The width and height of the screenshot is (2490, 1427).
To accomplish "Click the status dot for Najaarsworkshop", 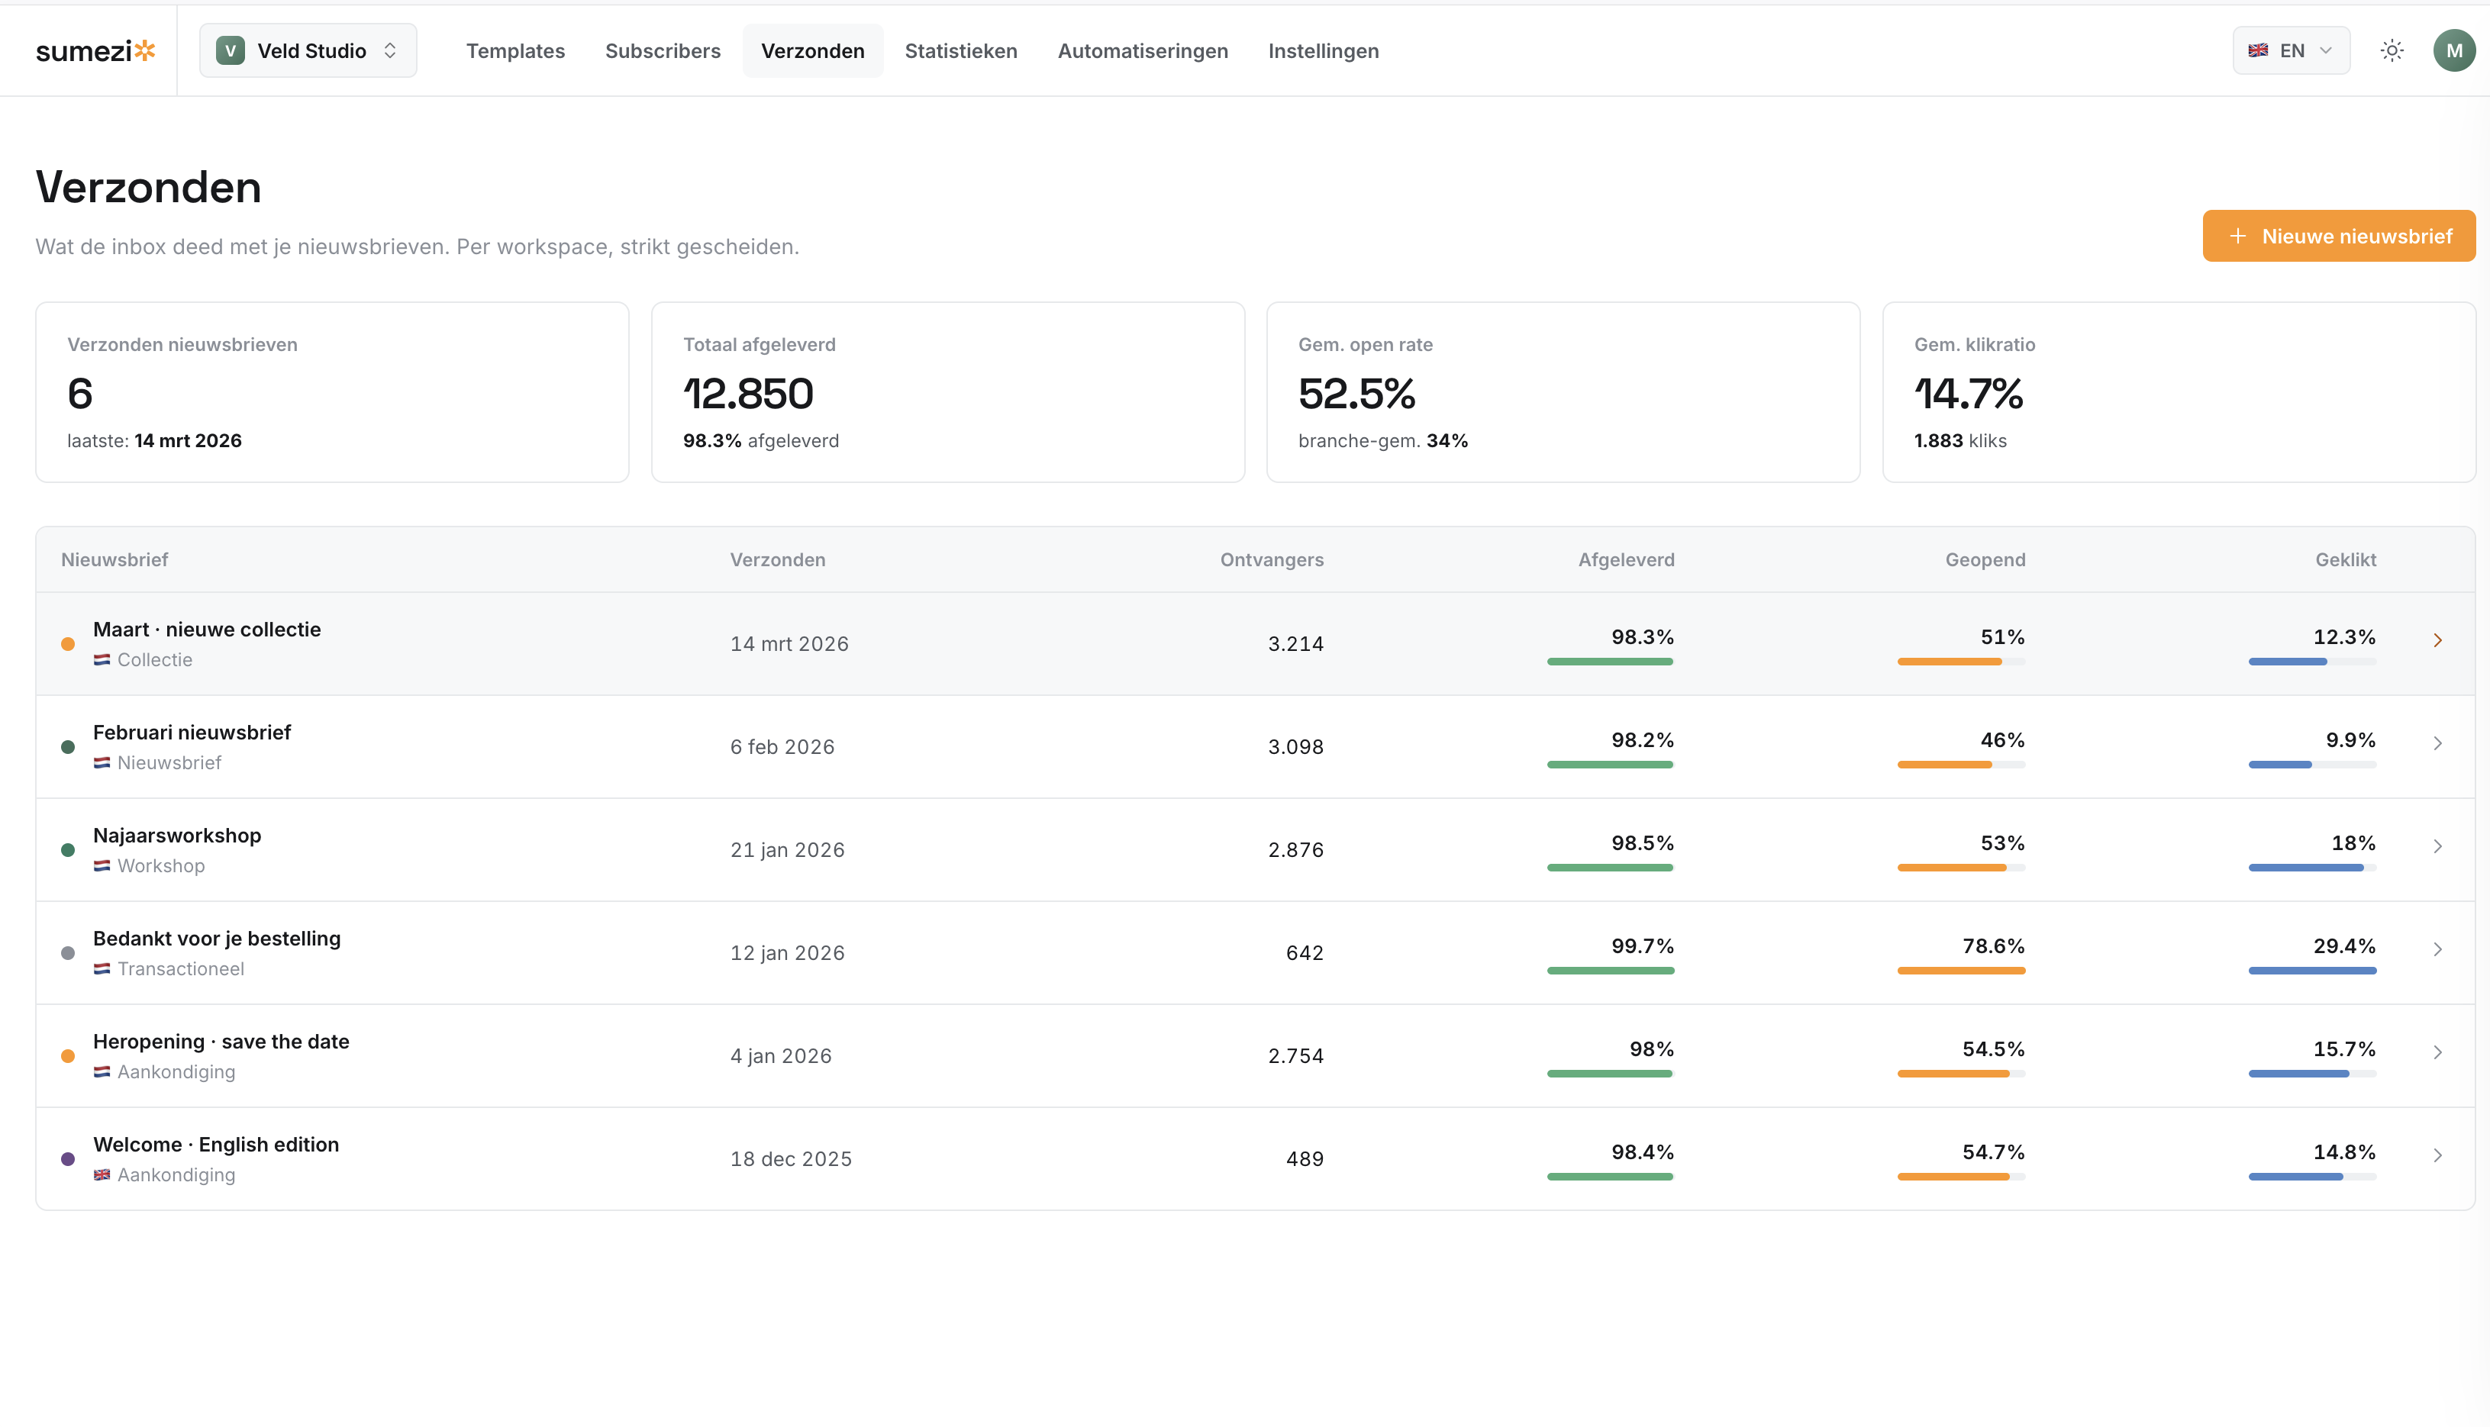I will pos(68,850).
